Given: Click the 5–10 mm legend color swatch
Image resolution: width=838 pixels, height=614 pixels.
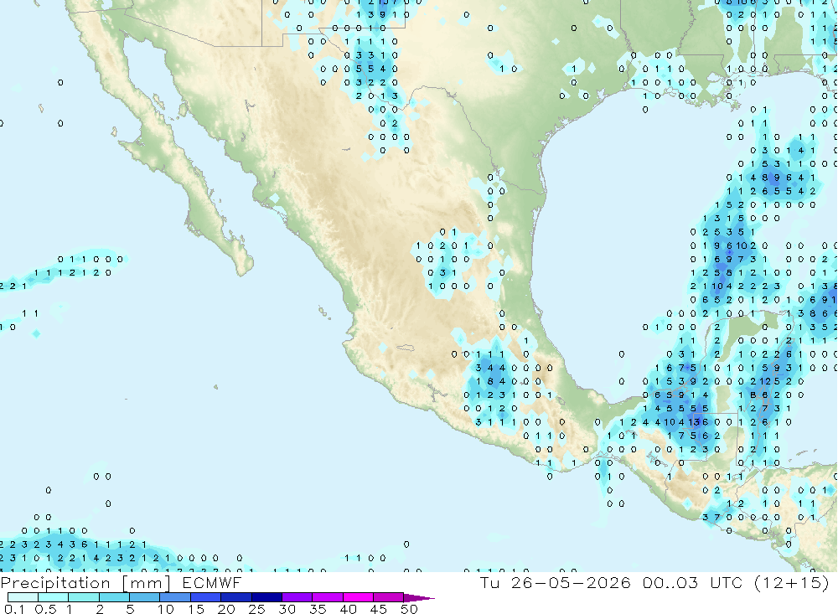Looking at the screenshot, I should click(x=145, y=597).
